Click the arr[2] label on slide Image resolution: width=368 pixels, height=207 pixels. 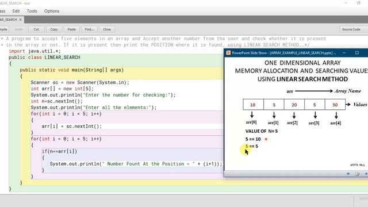(x=292, y=122)
